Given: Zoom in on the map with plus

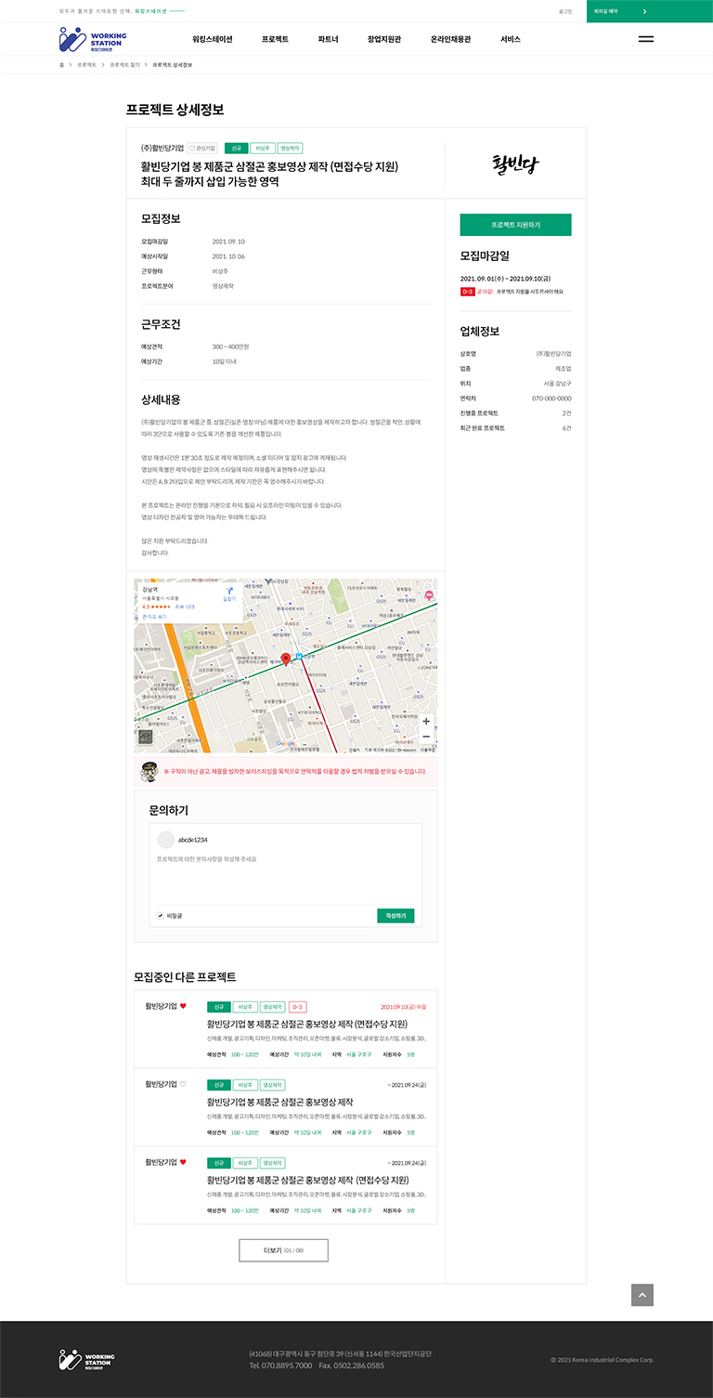Looking at the screenshot, I should coord(426,721).
